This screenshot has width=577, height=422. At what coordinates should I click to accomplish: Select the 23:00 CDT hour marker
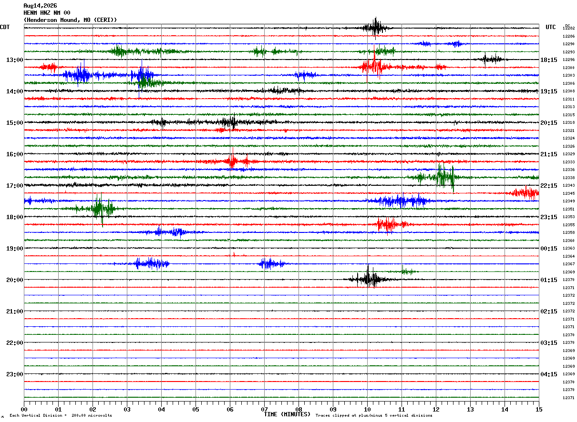(14, 374)
